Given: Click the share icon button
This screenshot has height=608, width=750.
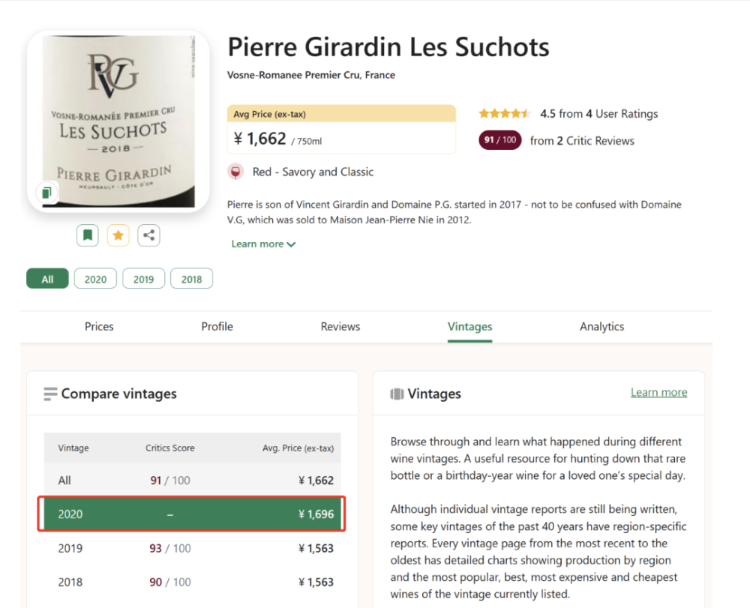Looking at the screenshot, I should coord(148,235).
